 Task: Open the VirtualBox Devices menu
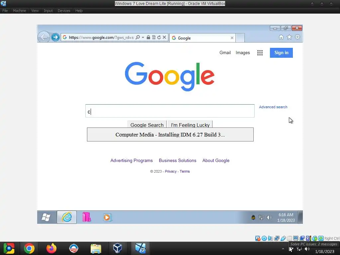(x=64, y=11)
